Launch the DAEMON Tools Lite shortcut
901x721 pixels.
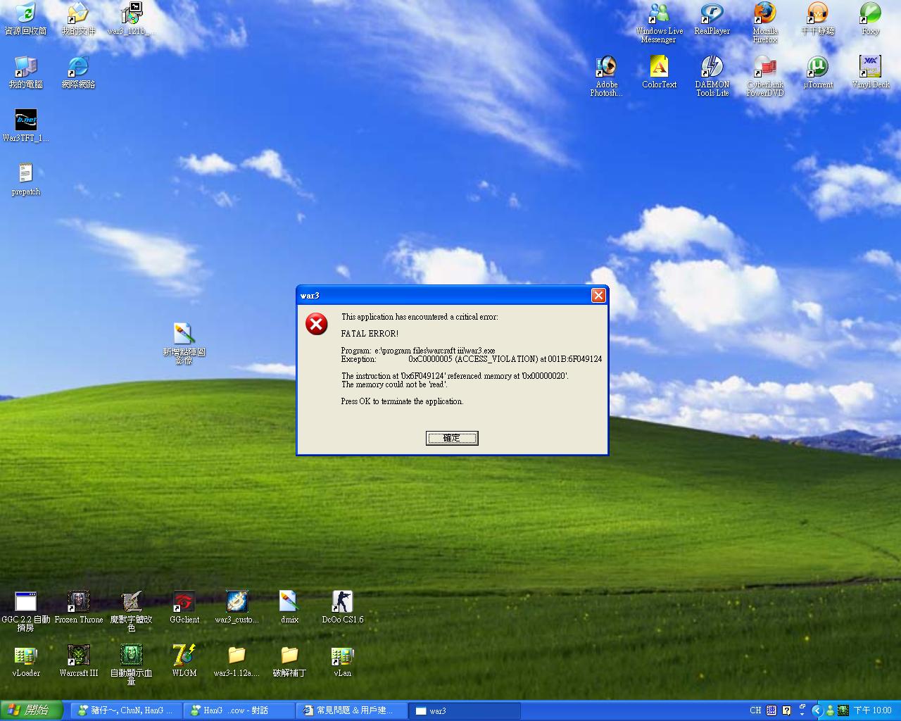point(712,76)
